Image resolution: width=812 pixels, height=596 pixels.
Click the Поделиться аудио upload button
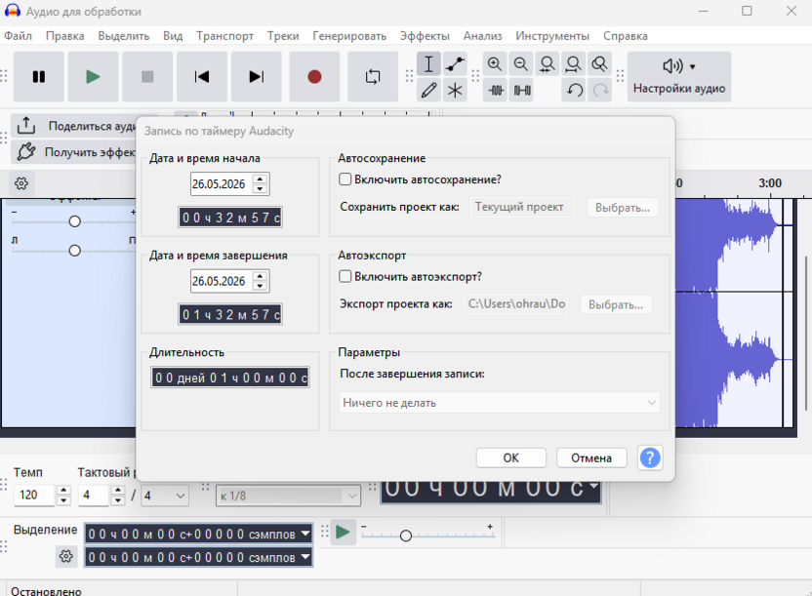click(75, 126)
